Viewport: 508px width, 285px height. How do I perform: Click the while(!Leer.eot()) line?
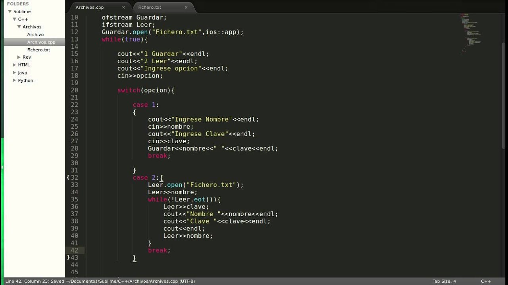[184, 199]
